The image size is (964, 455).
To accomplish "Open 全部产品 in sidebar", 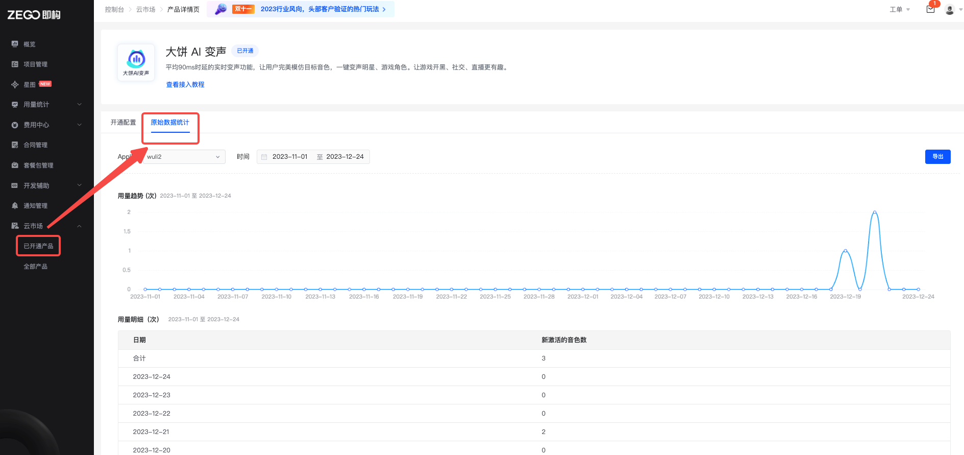I will click(x=35, y=267).
